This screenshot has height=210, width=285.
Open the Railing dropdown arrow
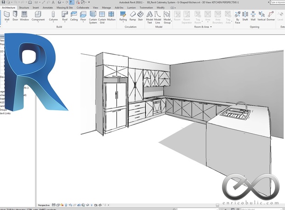coord(123,22)
